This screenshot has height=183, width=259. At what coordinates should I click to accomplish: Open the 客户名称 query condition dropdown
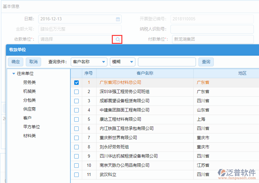89,62
